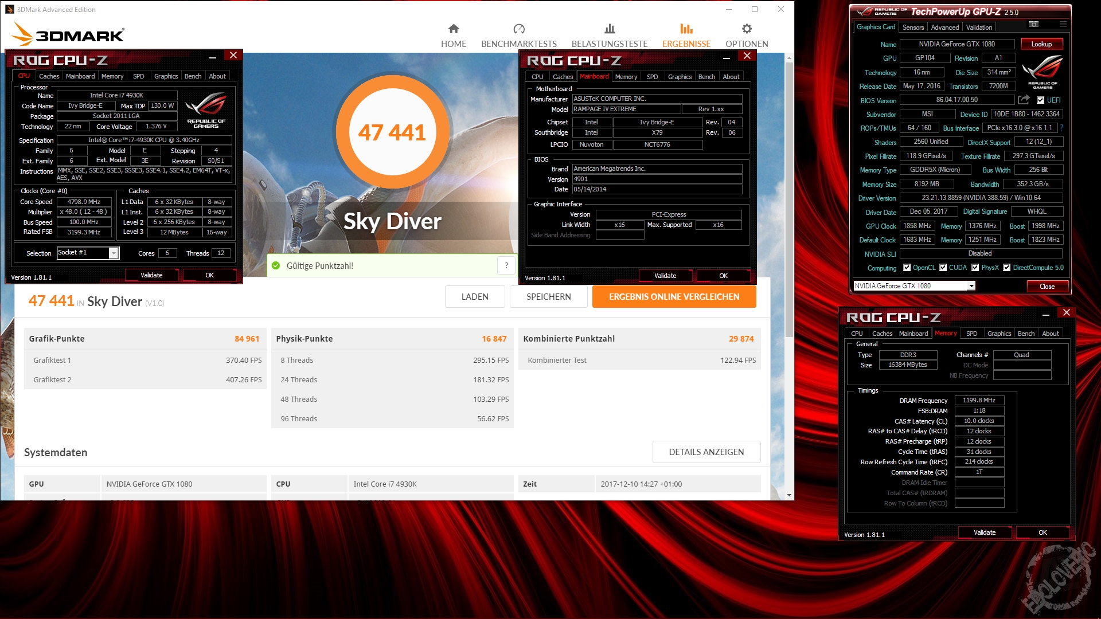Switch to Sensors tab in GPU-Z
The image size is (1101, 619).
pyautogui.click(x=913, y=27)
